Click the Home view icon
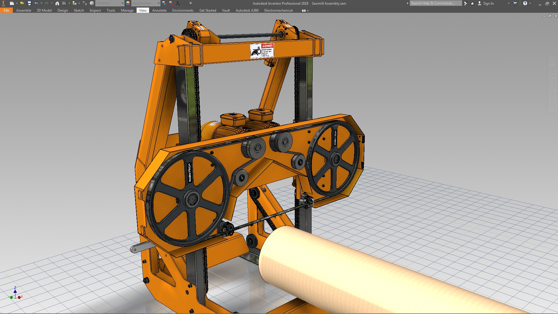This screenshot has width=558, height=314. click(57, 3)
